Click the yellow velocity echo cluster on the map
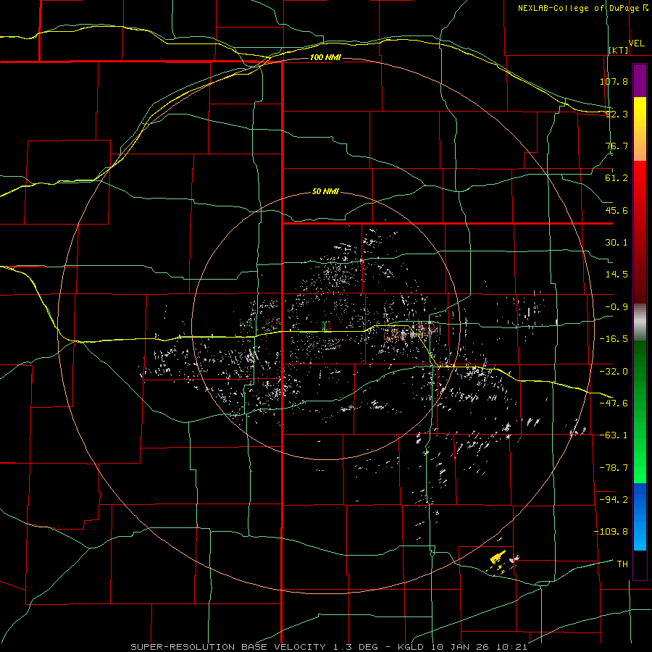 [x=497, y=557]
